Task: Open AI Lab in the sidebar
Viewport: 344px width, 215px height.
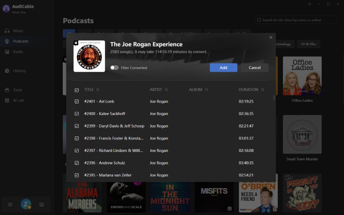Action: [x=18, y=100]
